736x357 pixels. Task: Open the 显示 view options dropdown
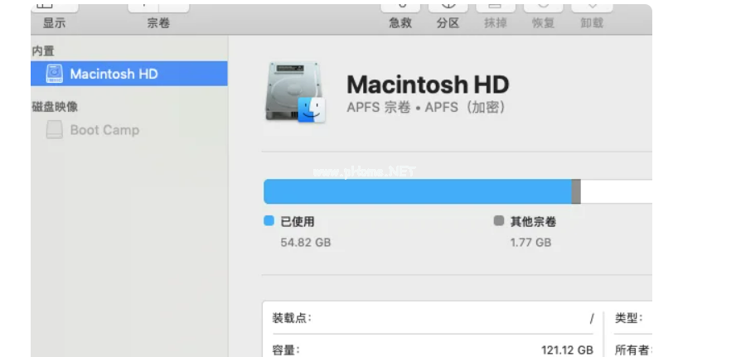tap(55, 7)
